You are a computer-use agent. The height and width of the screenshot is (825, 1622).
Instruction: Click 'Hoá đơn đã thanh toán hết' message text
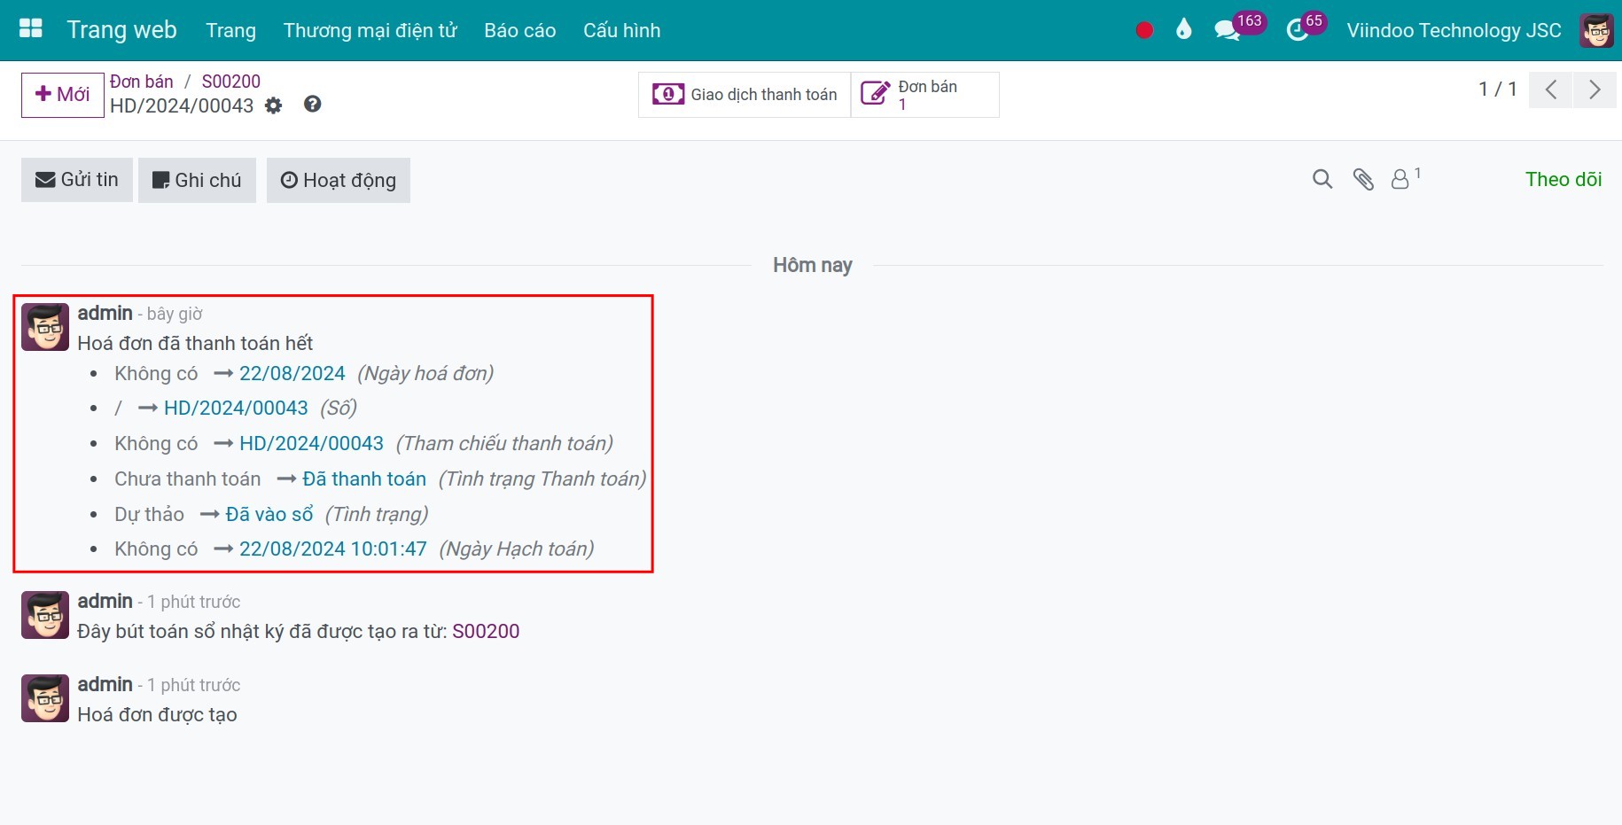(195, 343)
